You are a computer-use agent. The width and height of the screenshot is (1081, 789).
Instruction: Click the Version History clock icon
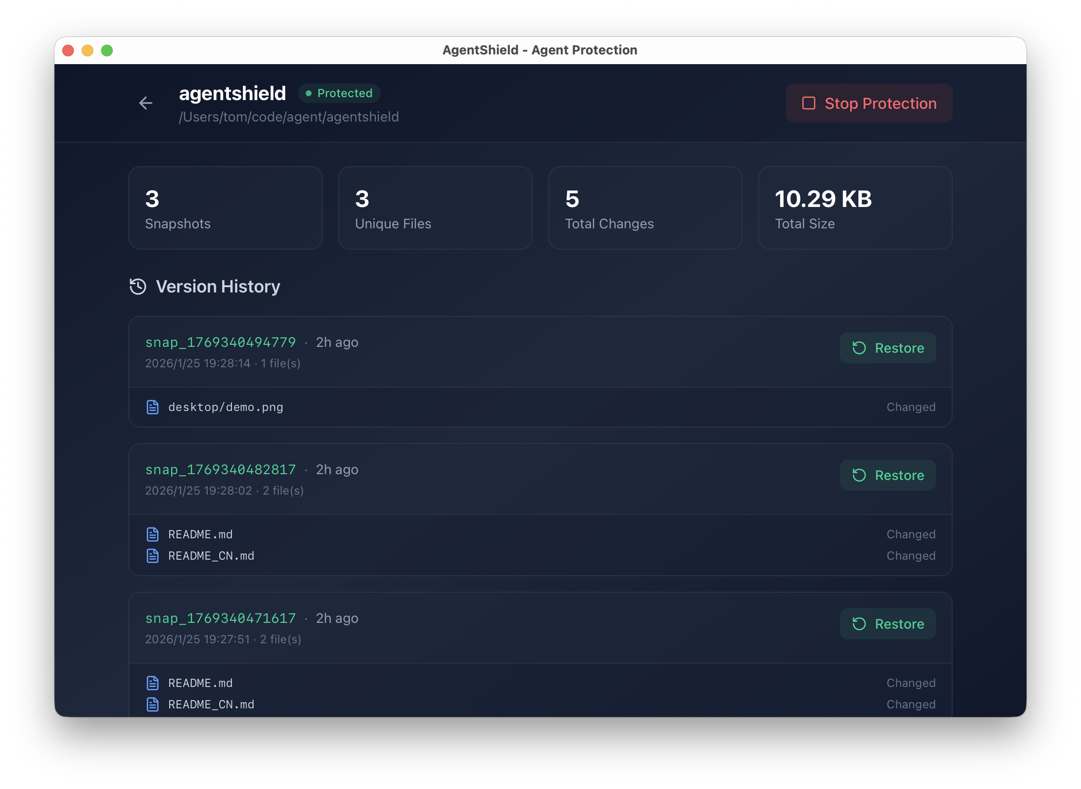138,287
